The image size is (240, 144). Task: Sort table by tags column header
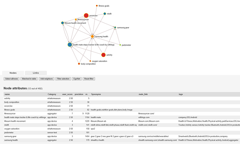coord(181,94)
